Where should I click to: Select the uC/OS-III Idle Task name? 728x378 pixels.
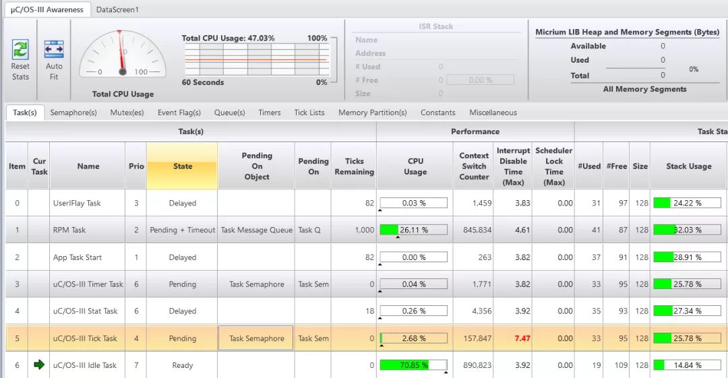pos(84,365)
